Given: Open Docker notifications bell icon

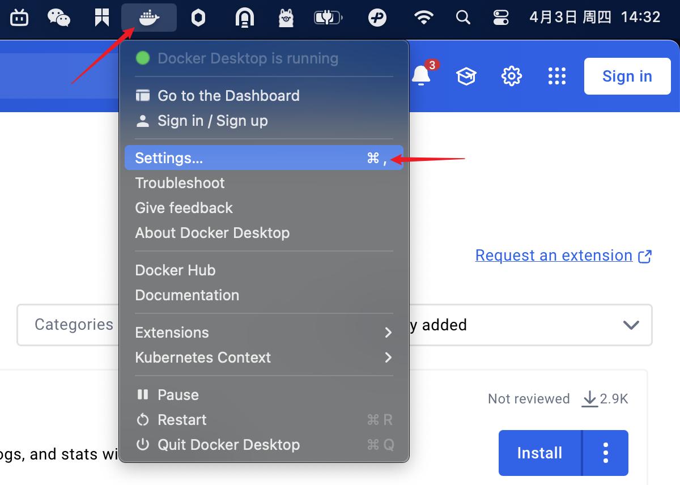Looking at the screenshot, I should 421,75.
